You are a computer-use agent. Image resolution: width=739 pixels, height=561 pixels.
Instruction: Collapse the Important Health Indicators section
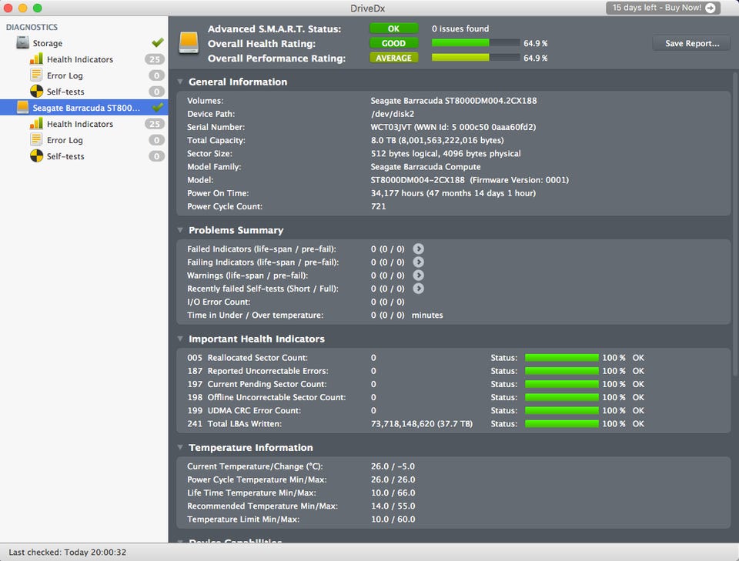coord(180,339)
